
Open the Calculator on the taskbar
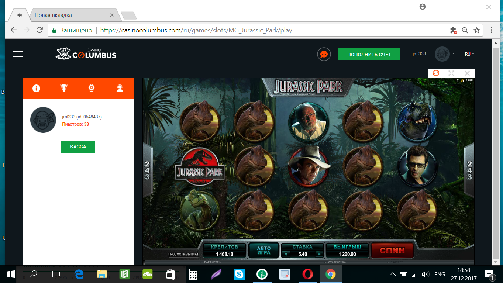[x=193, y=274]
